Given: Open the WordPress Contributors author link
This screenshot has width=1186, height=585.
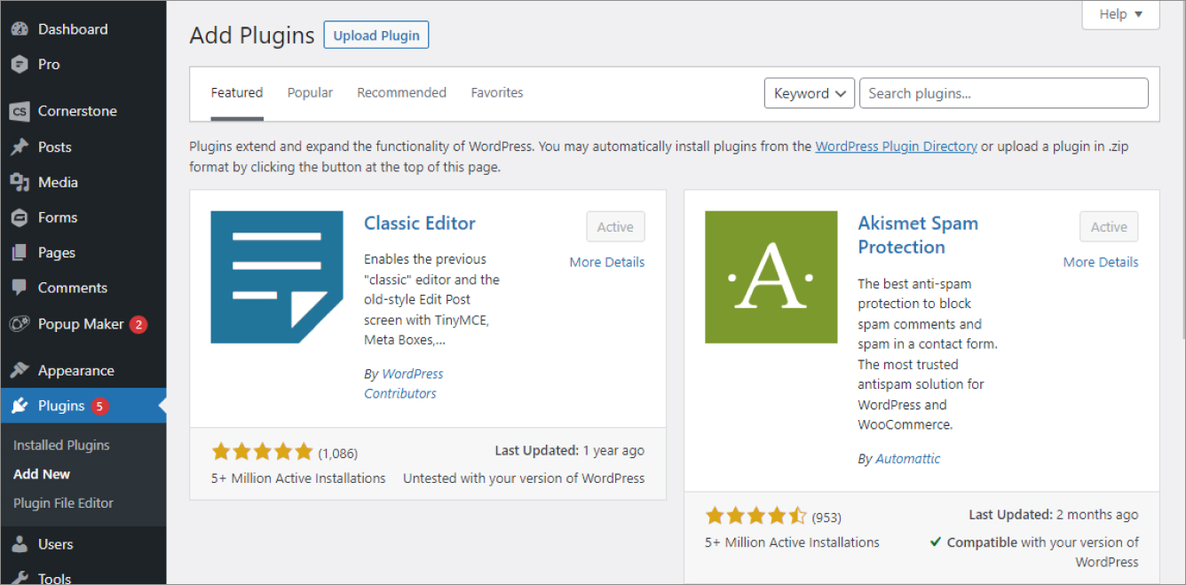Looking at the screenshot, I should click(404, 383).
